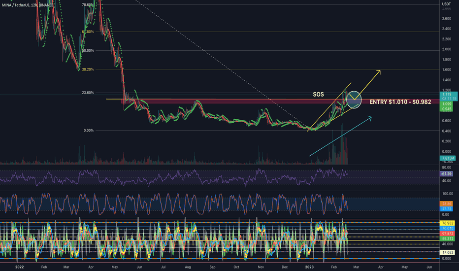
Task: Click 40.000 on the bottom indicator axis
Action: coord(447,244)
